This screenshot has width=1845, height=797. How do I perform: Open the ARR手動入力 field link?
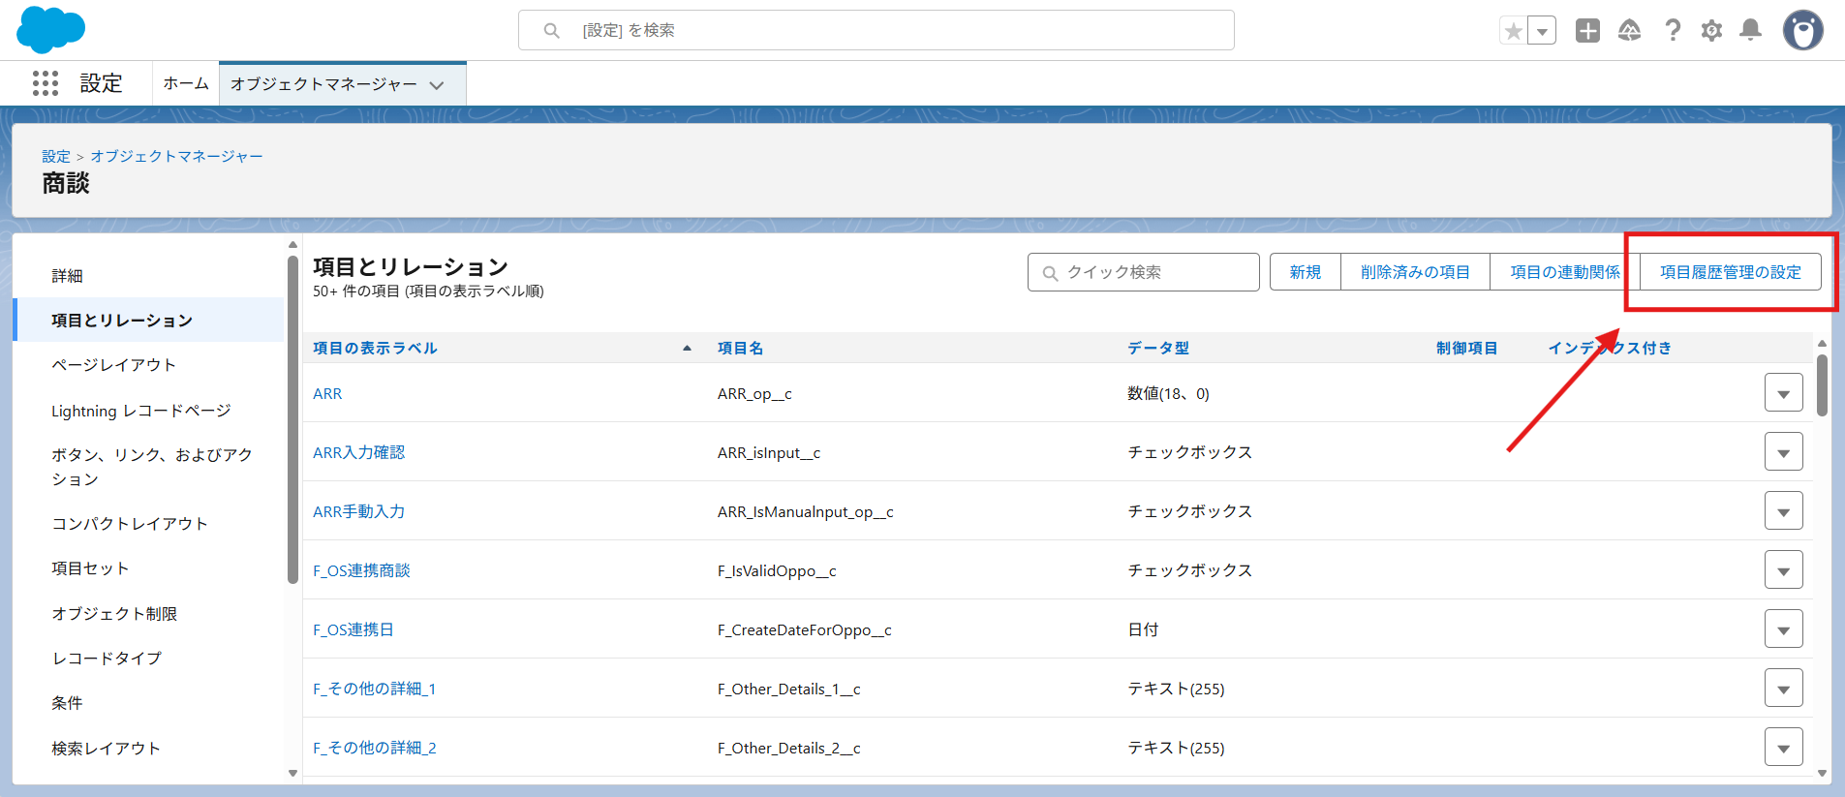pyautogui.click(x=358, y=512)
